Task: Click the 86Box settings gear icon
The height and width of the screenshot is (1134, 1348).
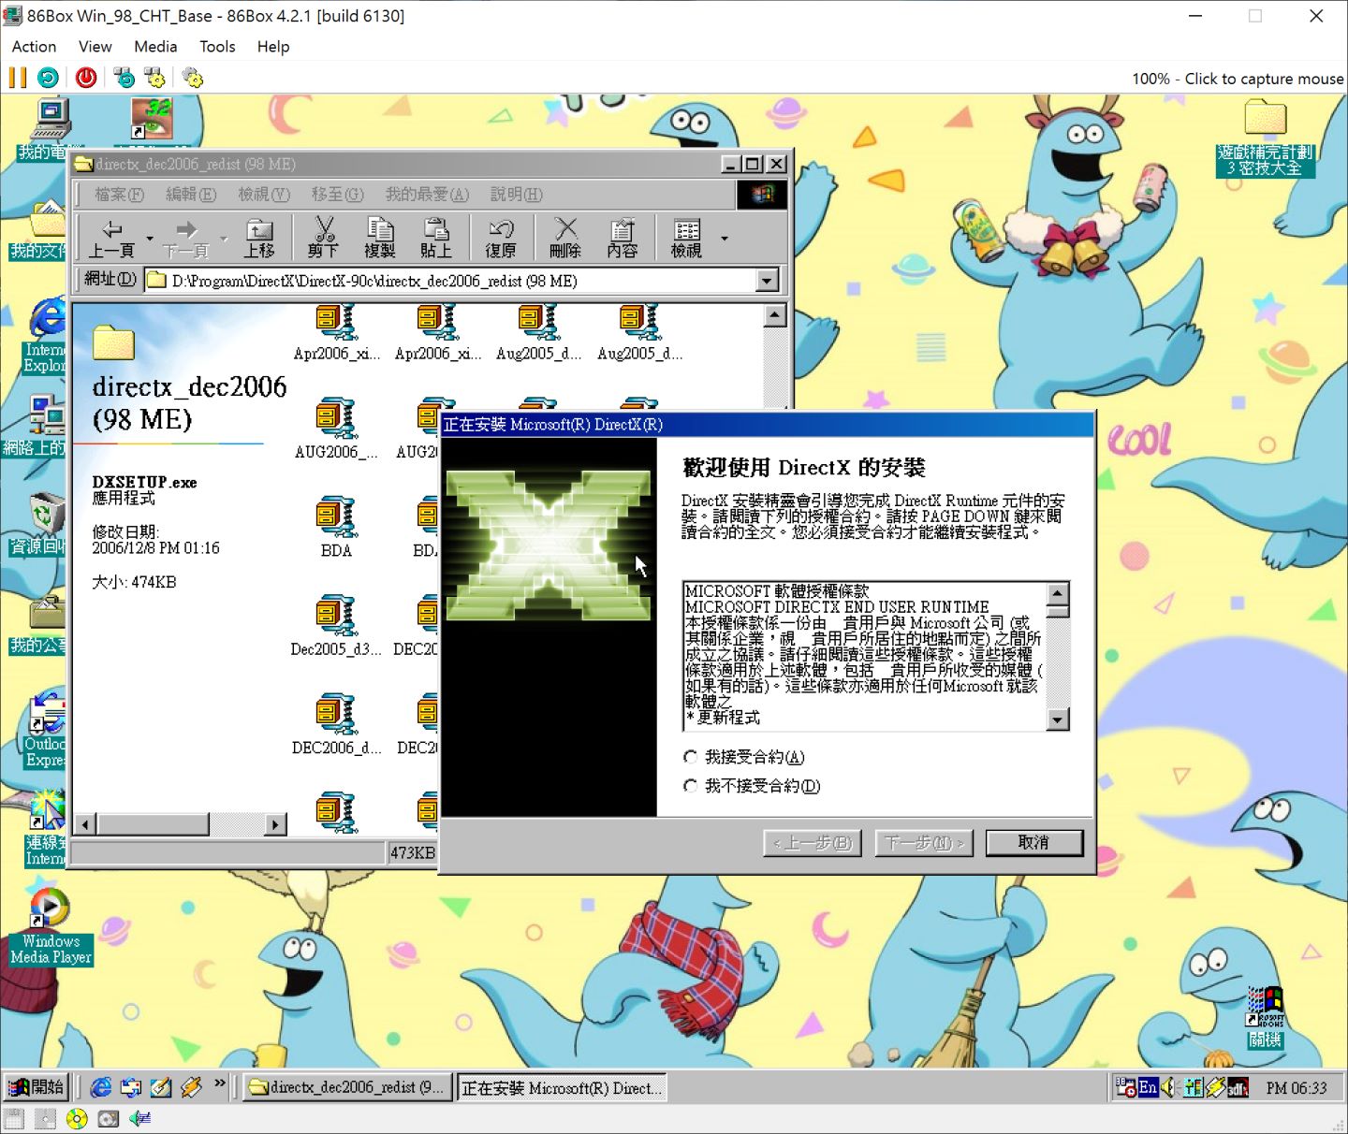Action: [193, 78]
